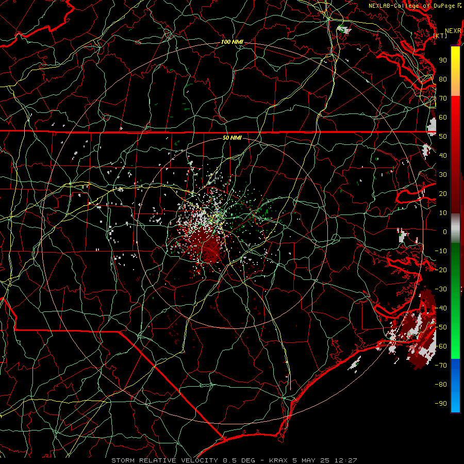
Task: Click the 50 value on the velocity scale
Action: [443, 137]
